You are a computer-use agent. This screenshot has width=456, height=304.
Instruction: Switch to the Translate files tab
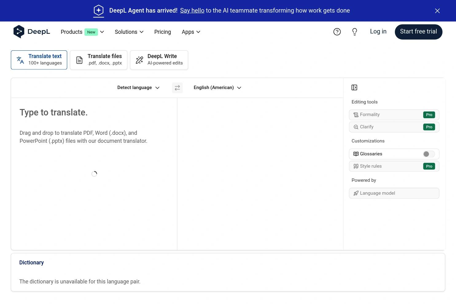coord(99,60)
